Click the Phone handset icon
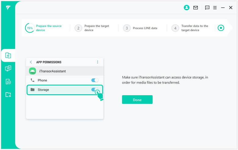 click(x=32, y=80)
